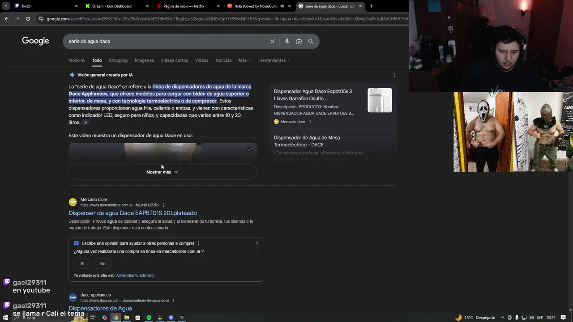Open Microsoft Store from the taskbar

tap(138, 318)
